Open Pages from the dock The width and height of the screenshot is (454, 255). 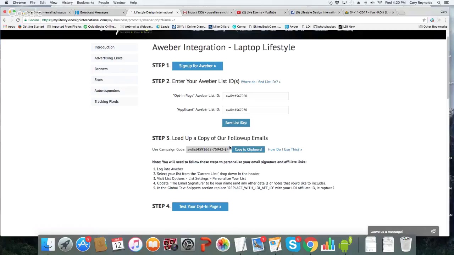[275, 244]
